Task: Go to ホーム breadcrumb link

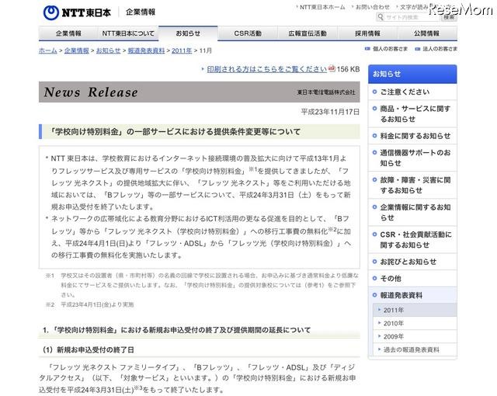Action: [x=48, y=50]
